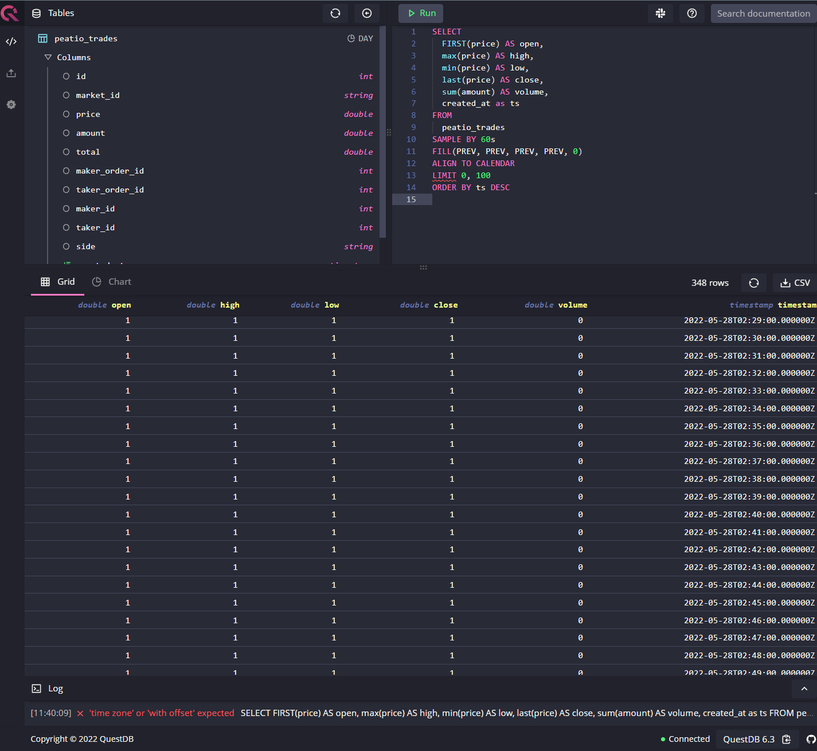Click the import/upload icon in left sidebar
This screenshot has width=817, height=751.
[11, 73]
